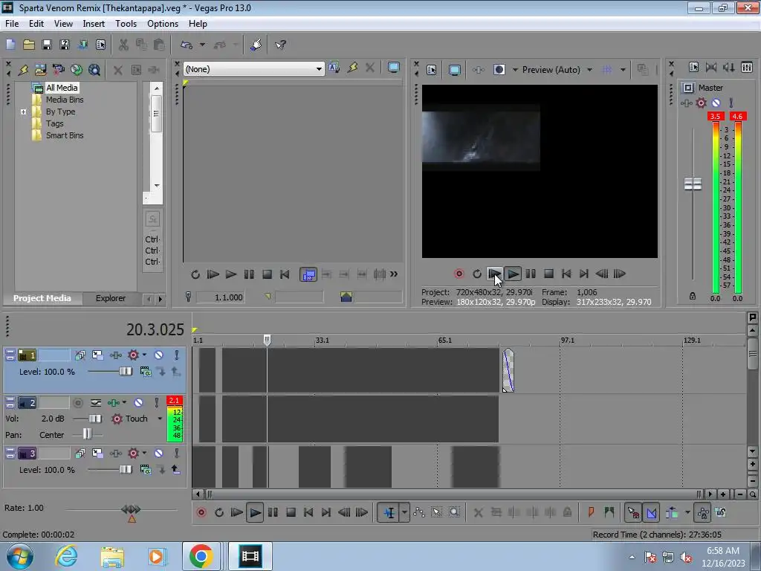
Task: Open the Master bus FX gear icon
Action: point(702,103)
